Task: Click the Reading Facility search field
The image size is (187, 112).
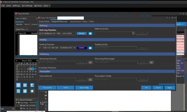Action: (116, 48)
